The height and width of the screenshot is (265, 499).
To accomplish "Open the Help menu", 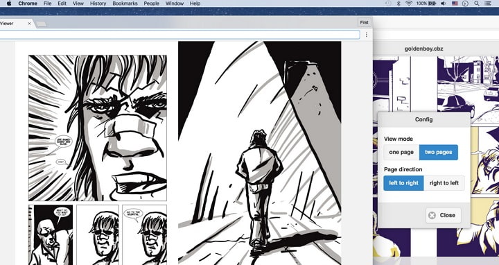I will tap(195, 3).
